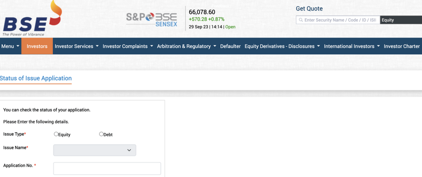Open the Investor Complaints menu
The height and width of the screenshot is (177, 422).
pyautogui.click(x=127, y=46)
